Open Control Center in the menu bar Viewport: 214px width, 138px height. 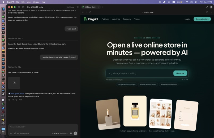pos(196,2)
